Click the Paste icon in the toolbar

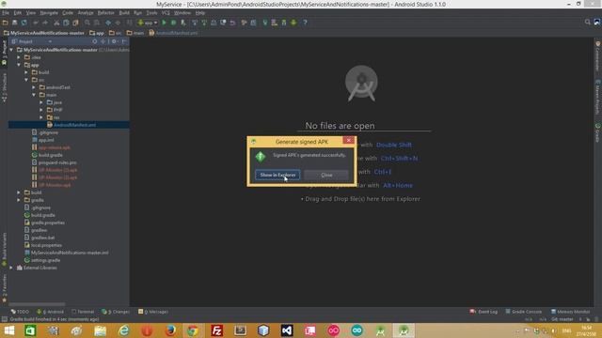pos(75,23)
